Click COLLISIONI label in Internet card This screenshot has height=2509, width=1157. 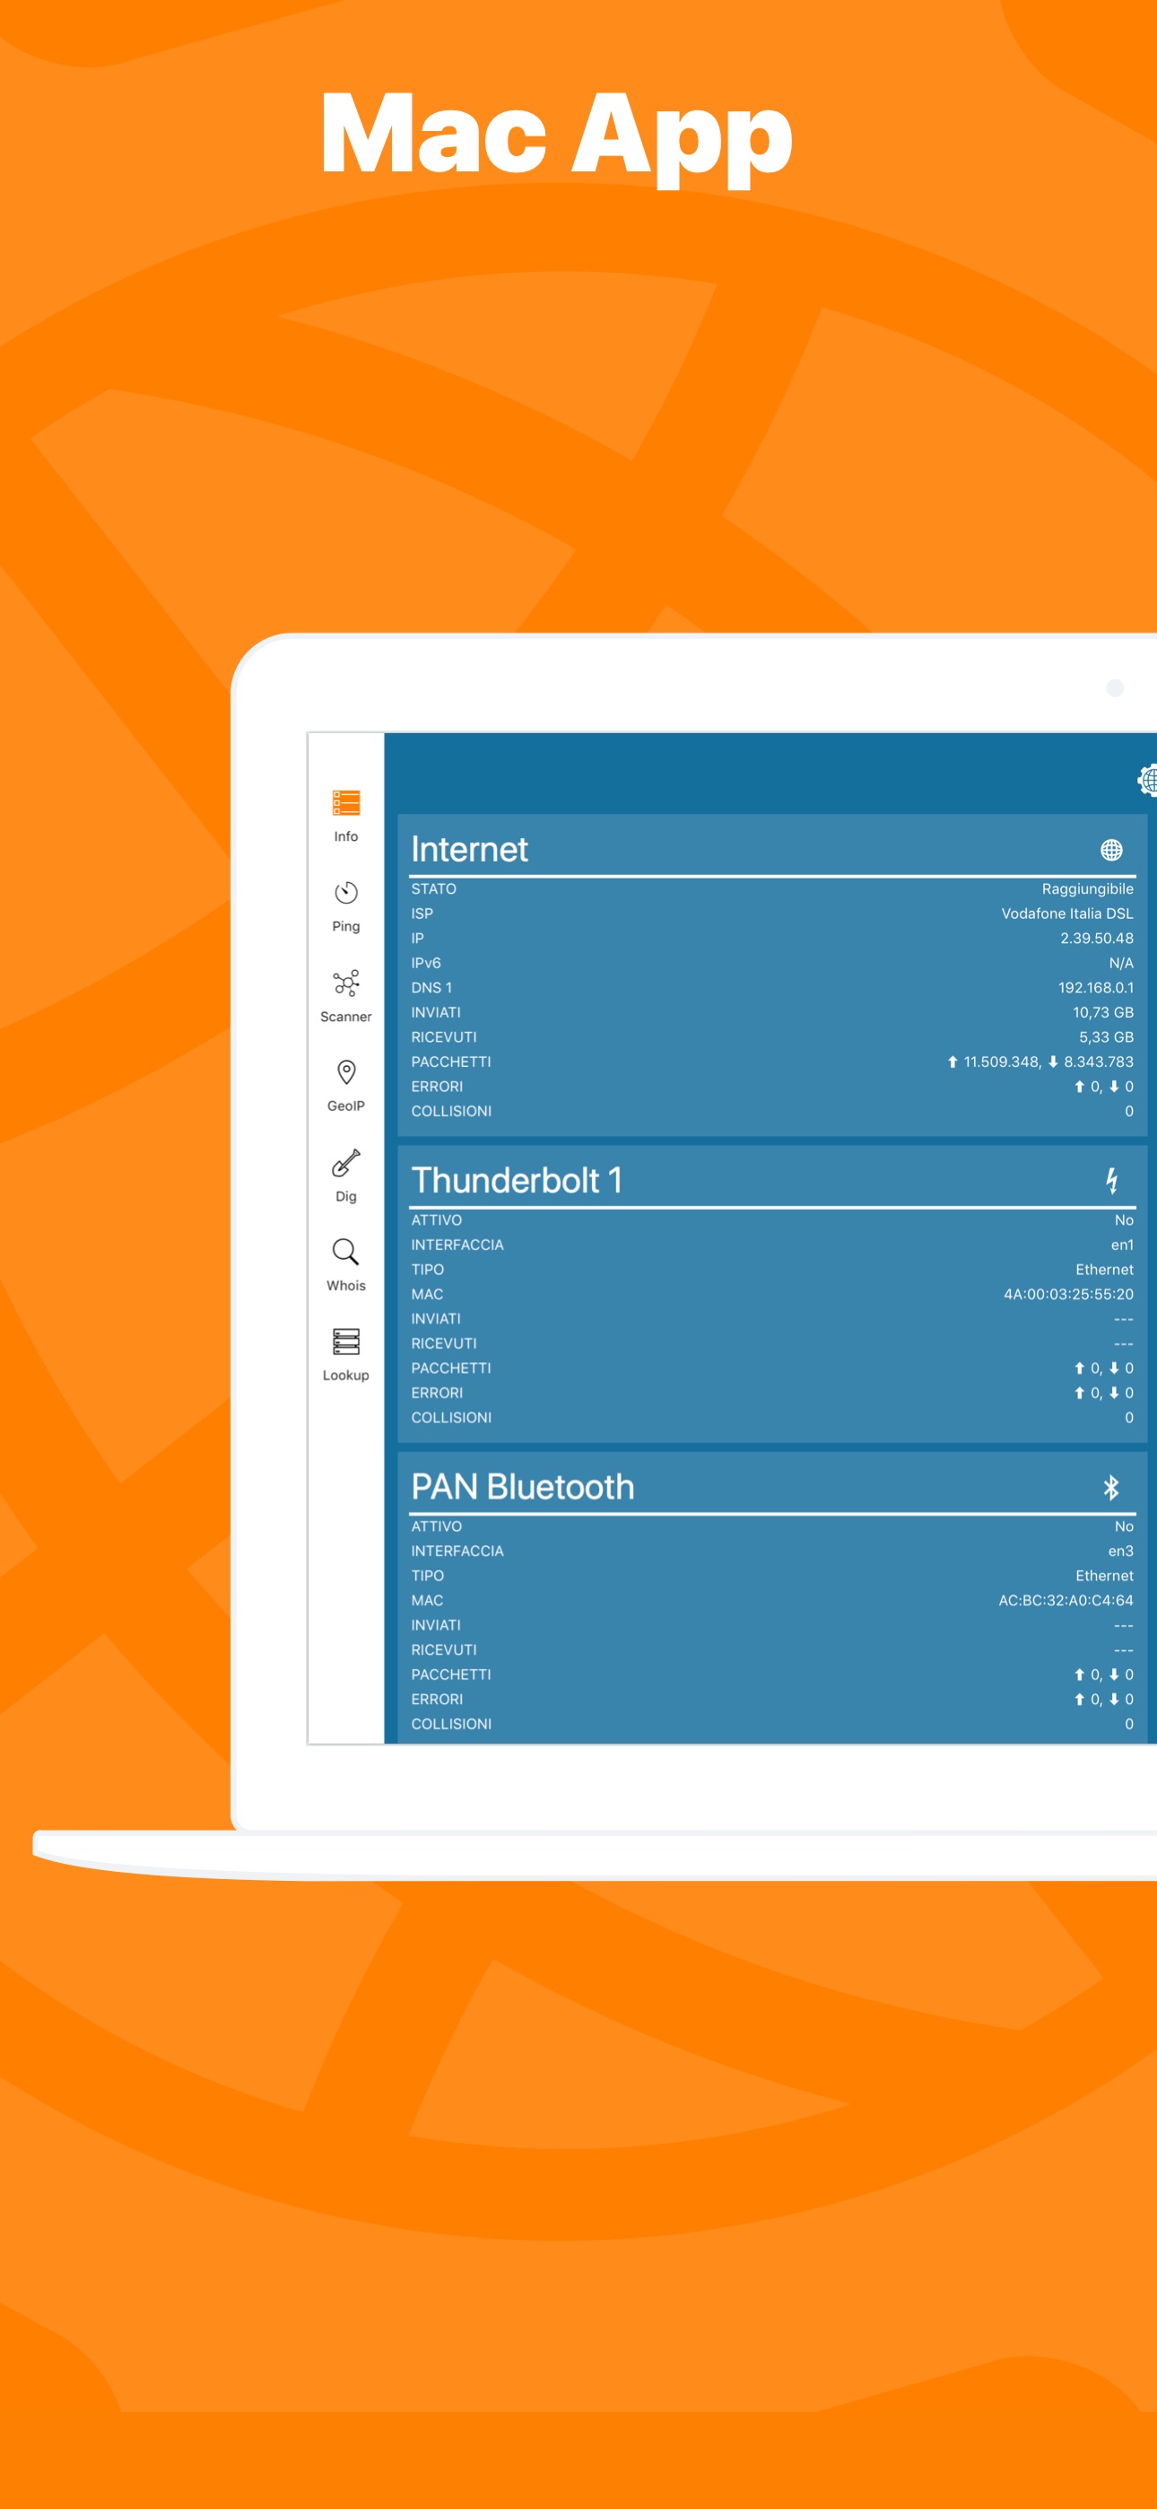[451, 1111]
